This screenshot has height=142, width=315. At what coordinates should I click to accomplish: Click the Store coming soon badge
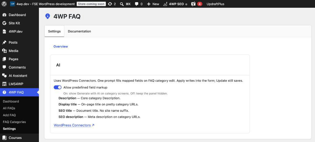[91, 4]
